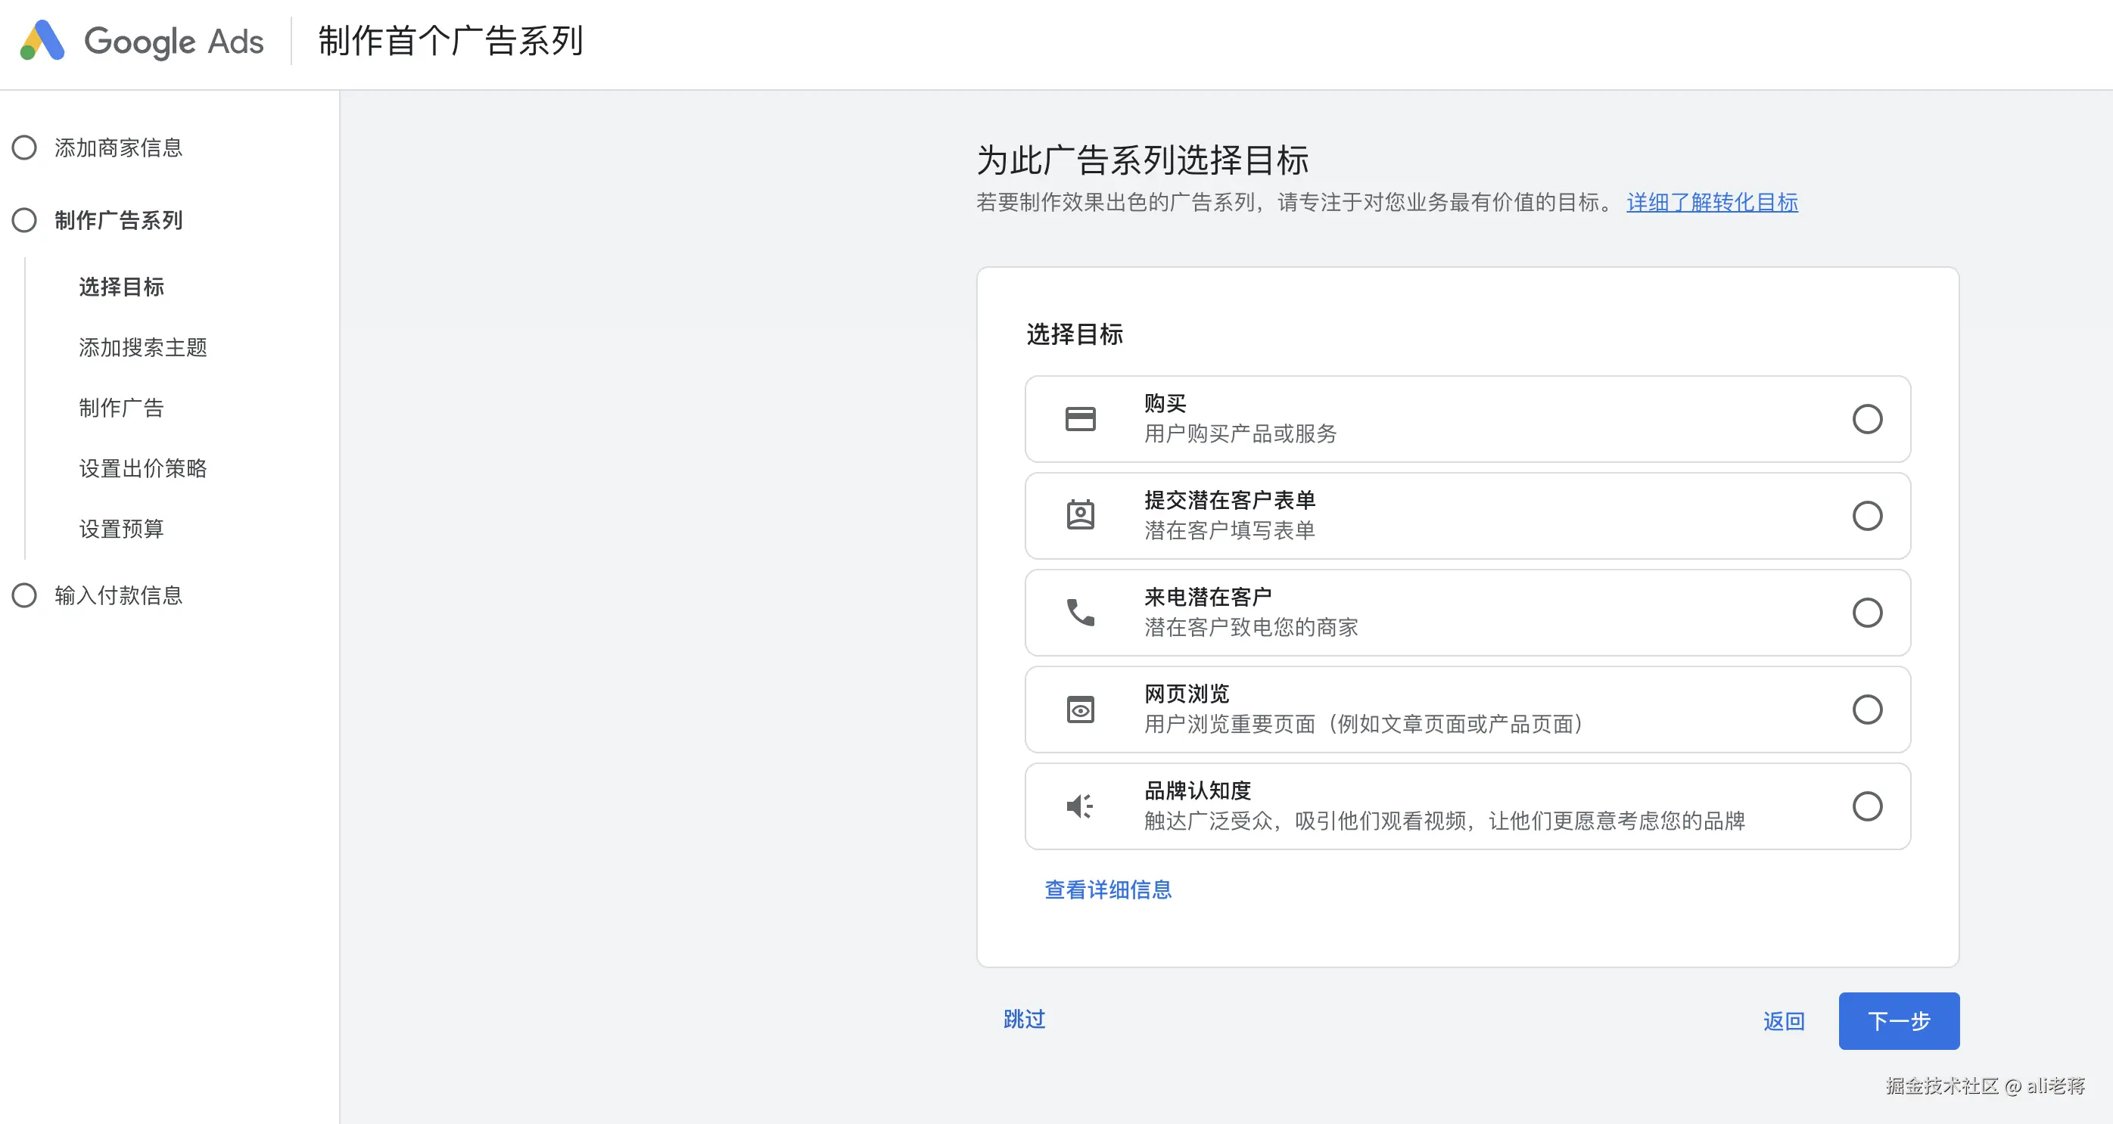Click the step circle beside 输入付款信息
The height and width of the screenshot is (1124, 2113).
pos(25,595)
